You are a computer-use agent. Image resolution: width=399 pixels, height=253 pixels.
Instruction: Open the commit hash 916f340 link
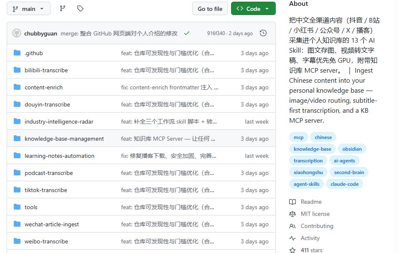(216, 33)
